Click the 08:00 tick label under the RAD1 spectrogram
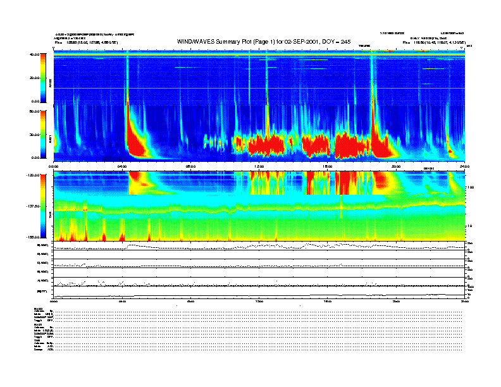 (190, 166)
